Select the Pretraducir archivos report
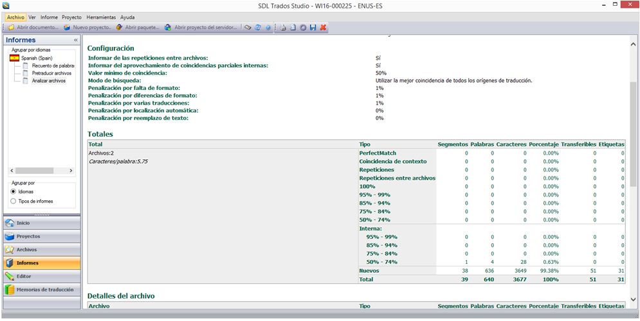The width and height of the screenshot is (640, 321). pos(52,73)
